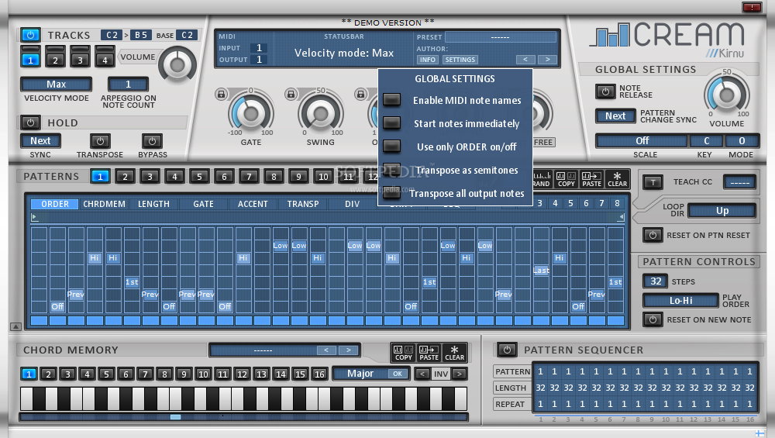The image size is (775, 438).
Task: Select chord memory slot 8
Action: pos(164,374)
